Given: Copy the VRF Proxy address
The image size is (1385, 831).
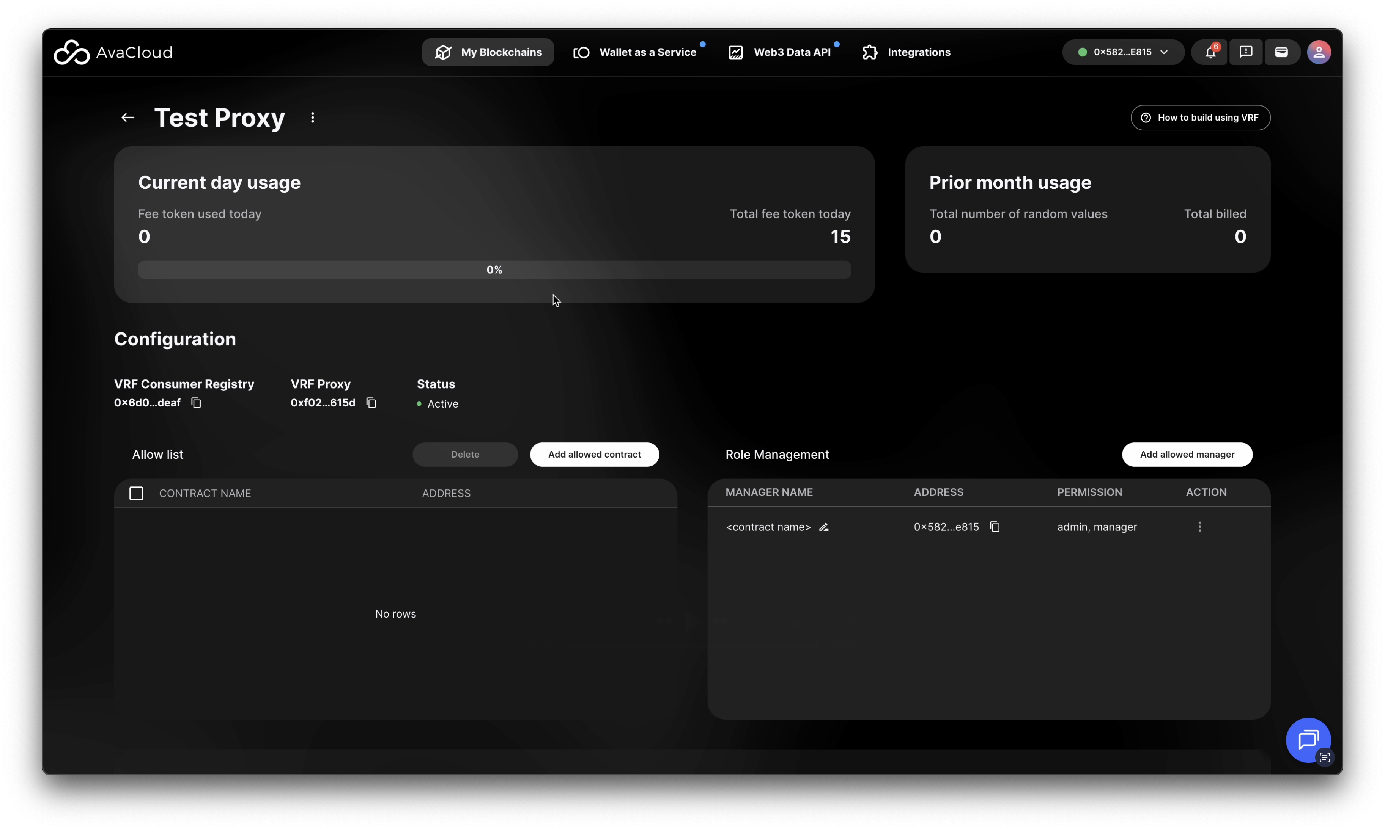Looking at the screenshot, I should pos(371,403).
